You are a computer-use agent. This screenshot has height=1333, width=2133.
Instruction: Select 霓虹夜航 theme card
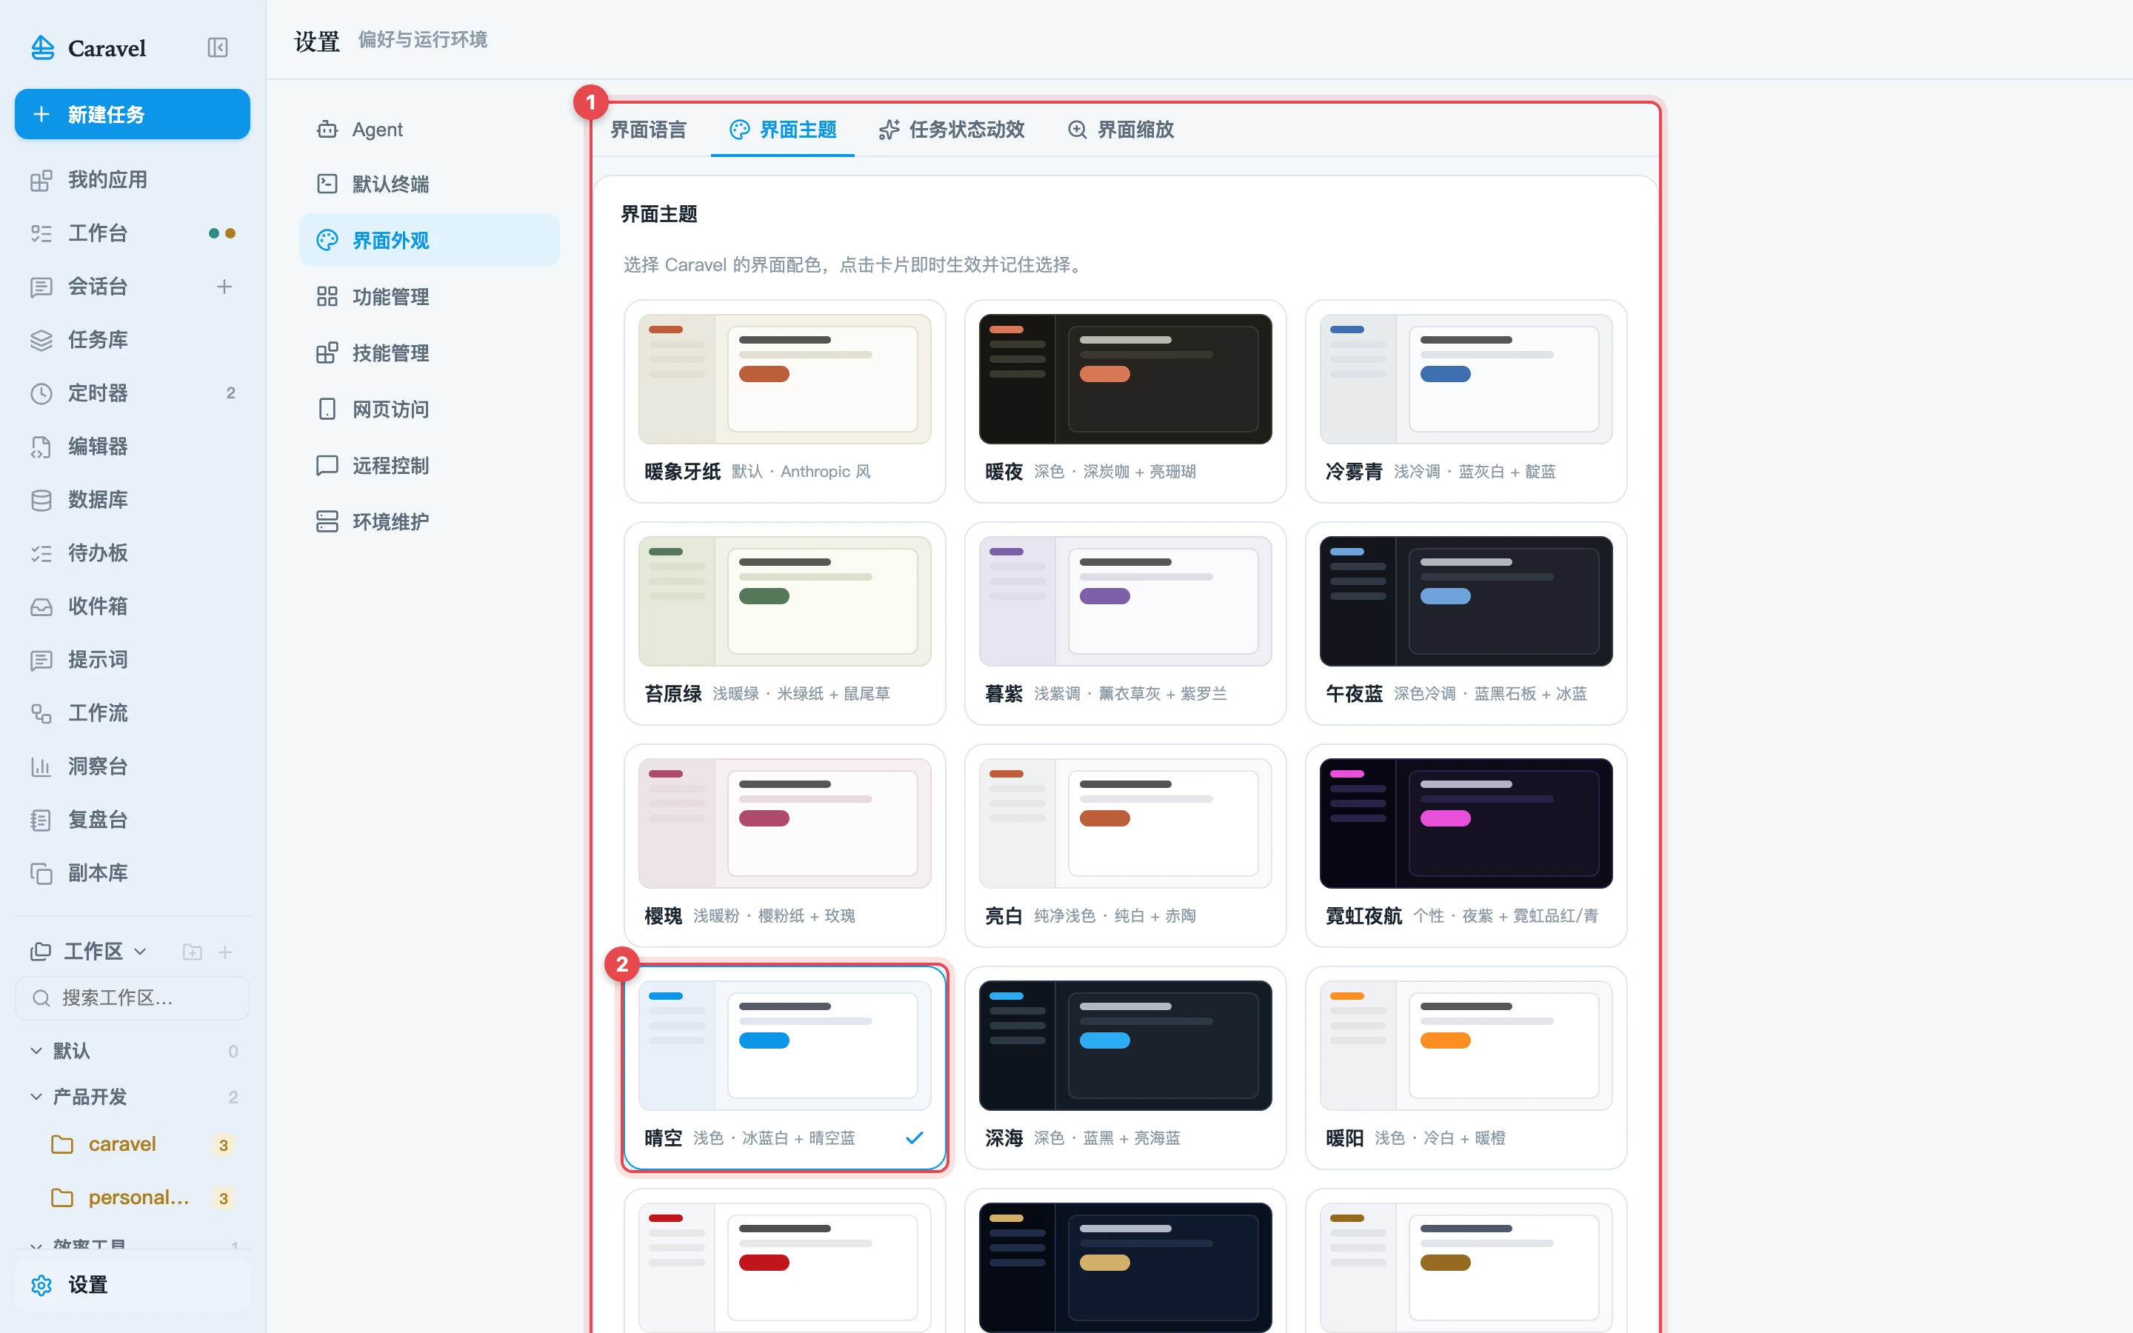click(1466, 846)
